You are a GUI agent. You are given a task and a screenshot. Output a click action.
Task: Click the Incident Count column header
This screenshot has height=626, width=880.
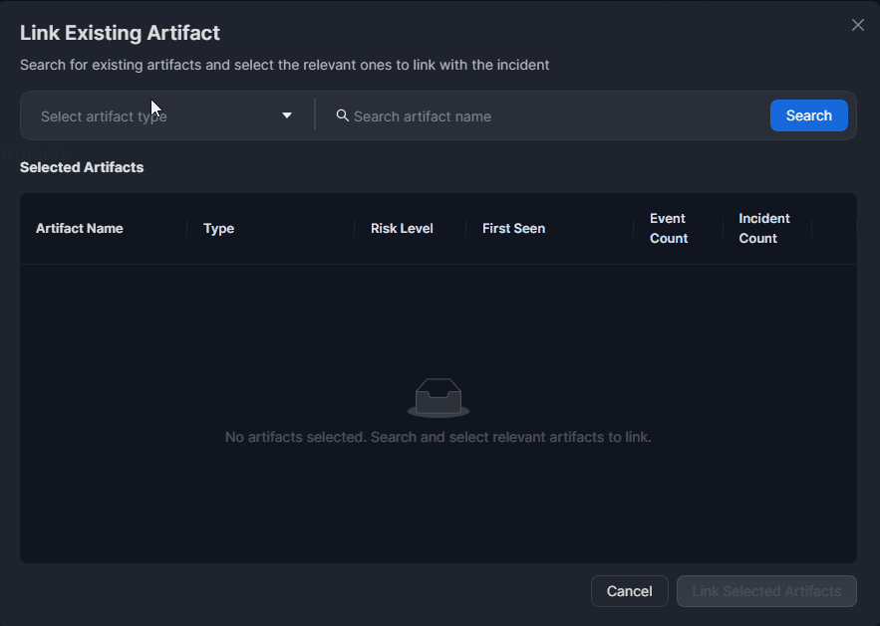(x=764, y=228)
